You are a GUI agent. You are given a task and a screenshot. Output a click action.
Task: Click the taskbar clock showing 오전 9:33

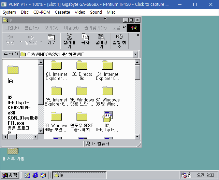click(x=205, y=175)
